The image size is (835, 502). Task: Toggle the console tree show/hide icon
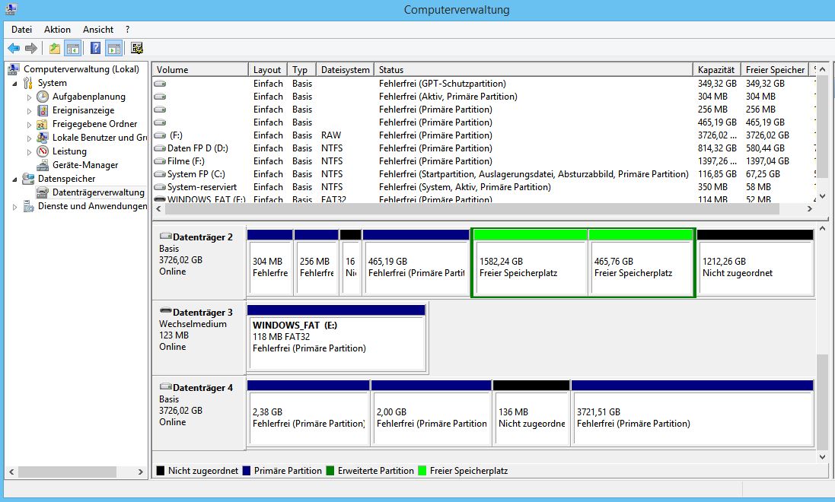[72, 49]
